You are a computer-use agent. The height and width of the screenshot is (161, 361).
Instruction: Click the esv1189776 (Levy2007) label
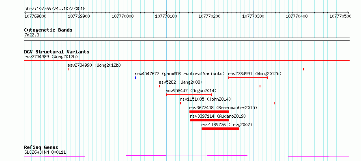click(227, 125)
